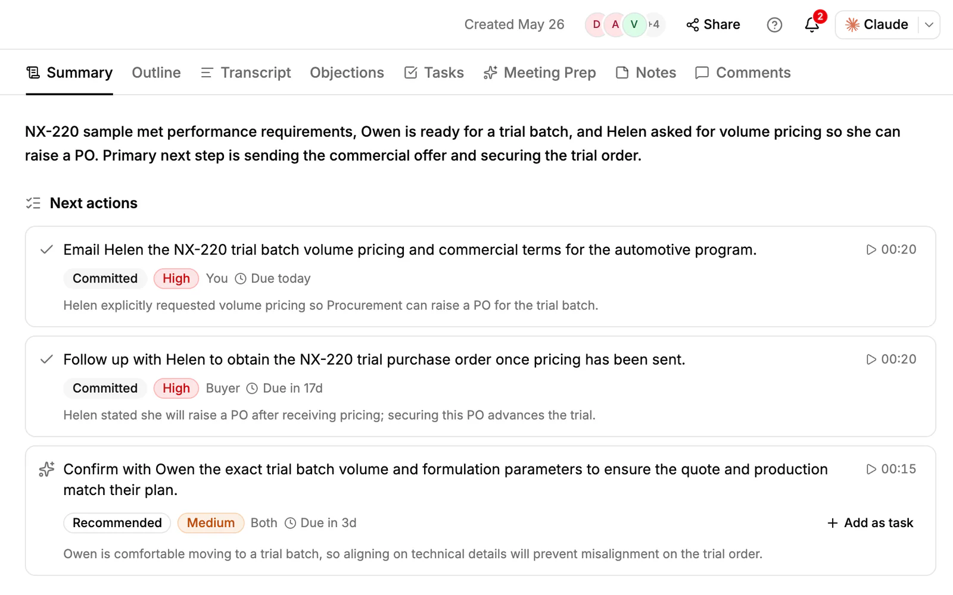Image resolution: width=953 pixels, height=595 pixels.
Task: Switch to the Outline tab
Action: pos(156,73)
